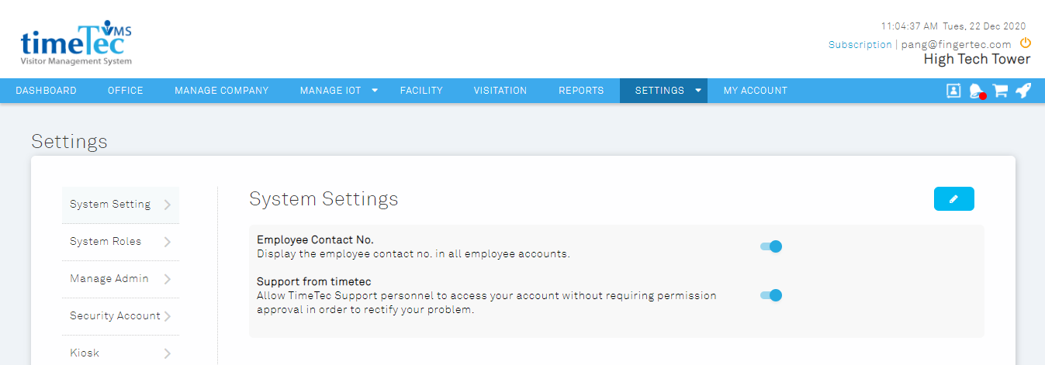
Task: Expand the Settings menu dropdown arrow
Action: tap(698, 91)
